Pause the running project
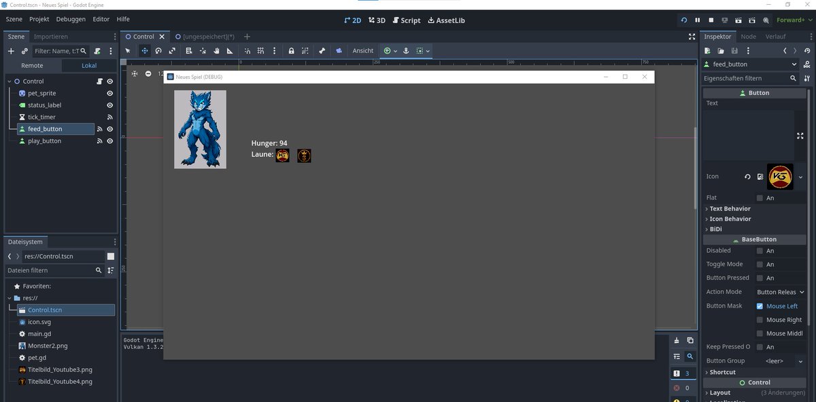 click(x=698, y=20)
